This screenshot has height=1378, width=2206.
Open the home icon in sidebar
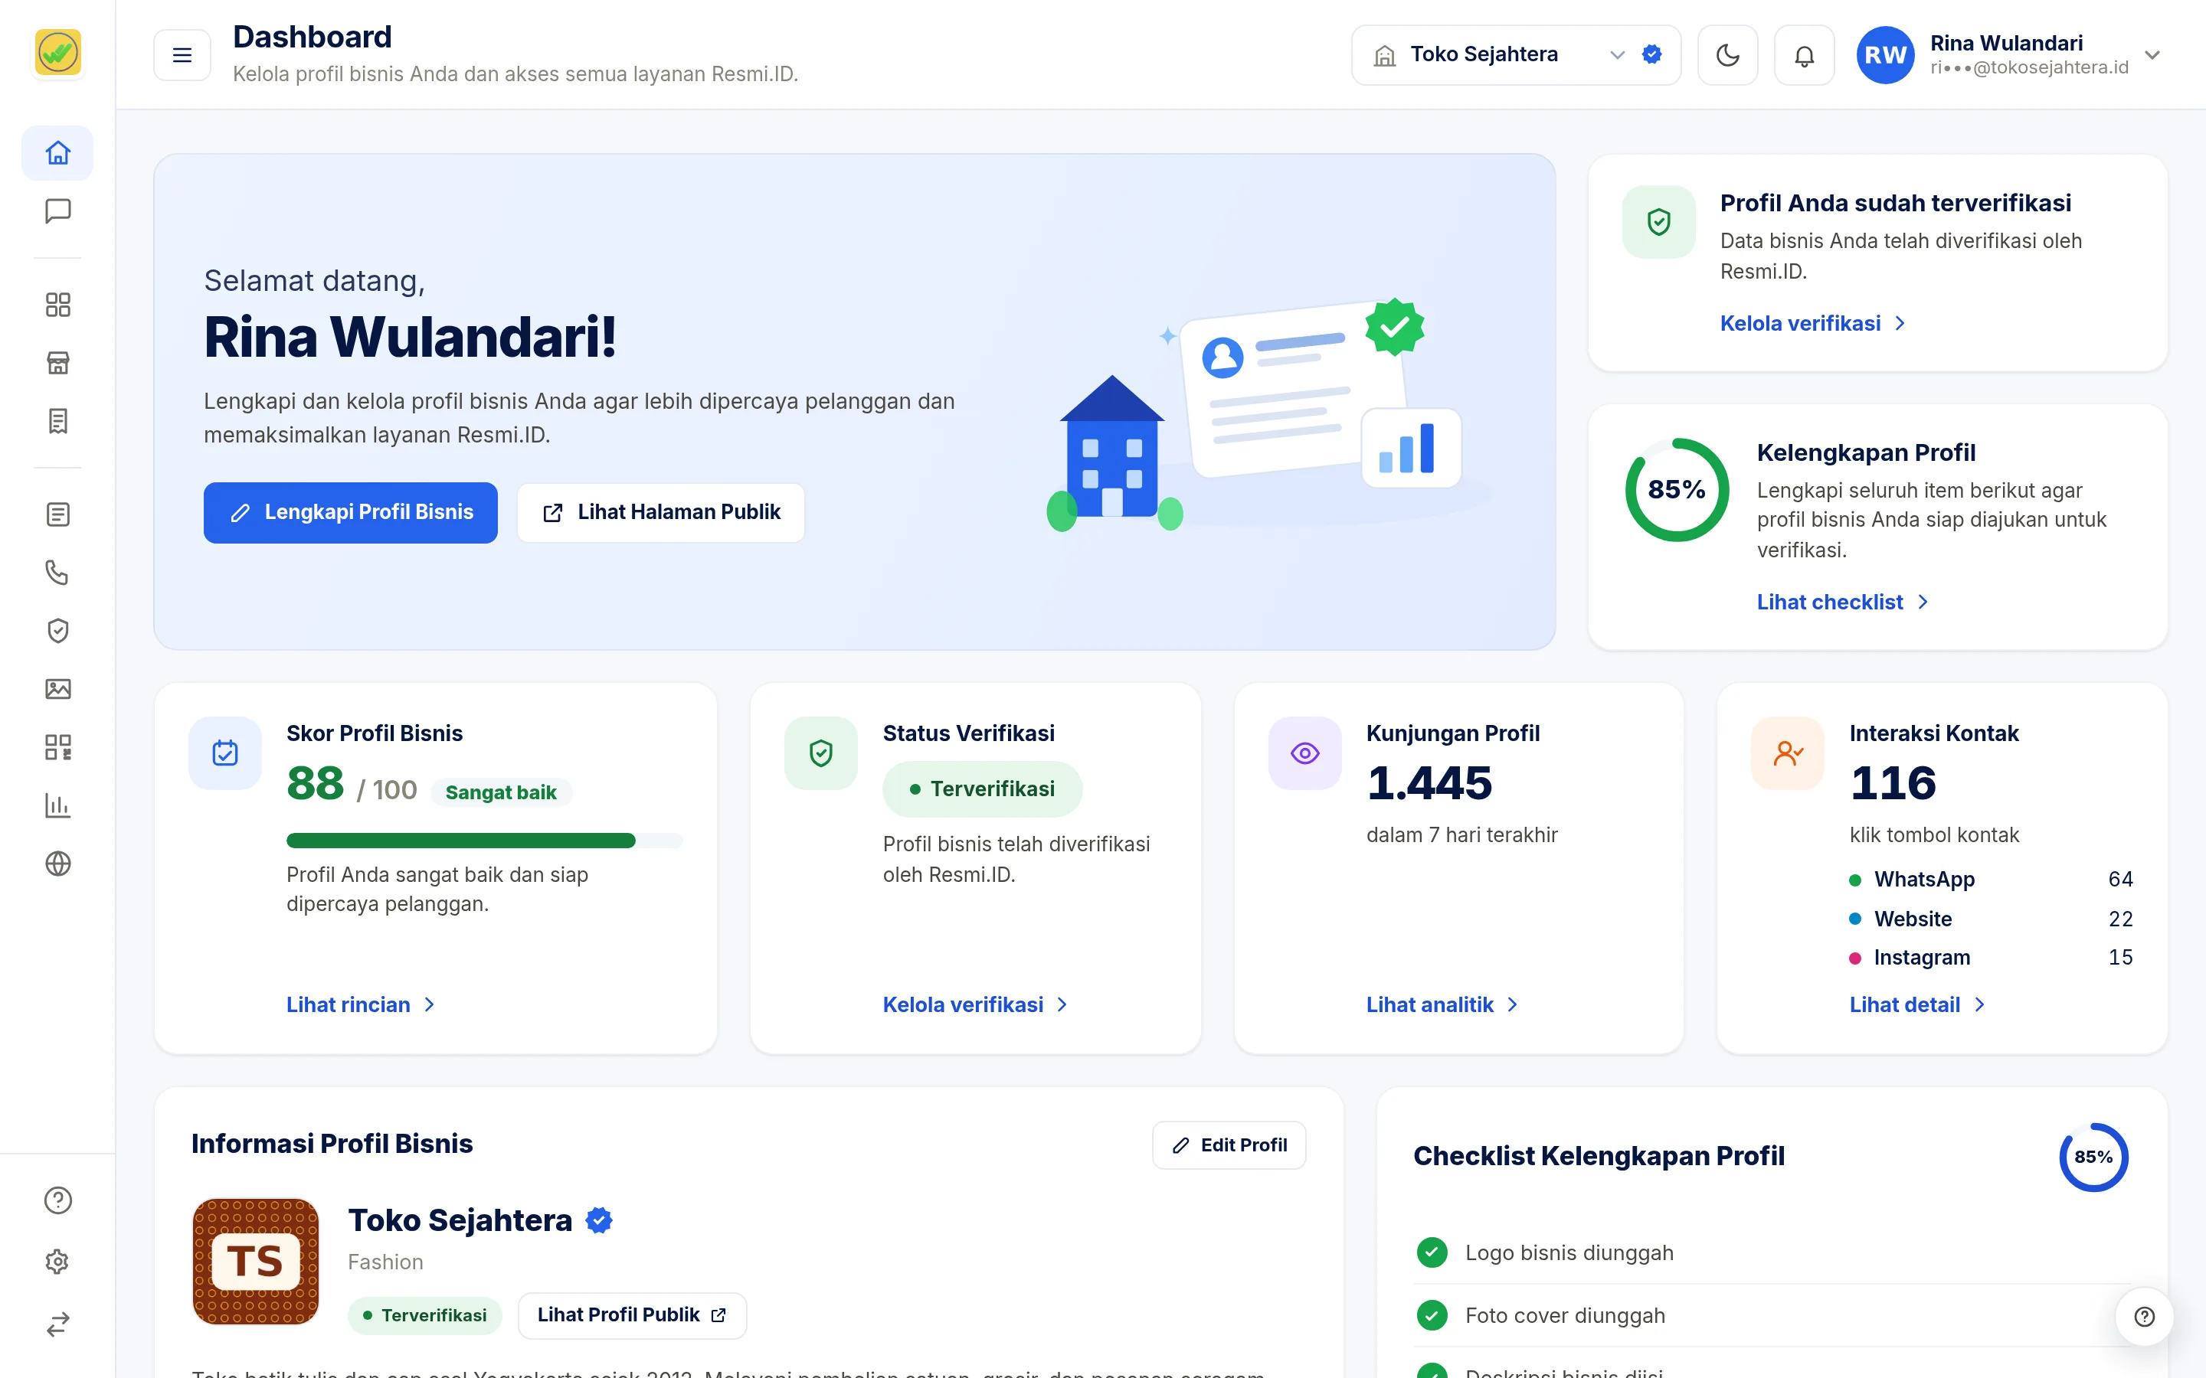click(57, 152)
